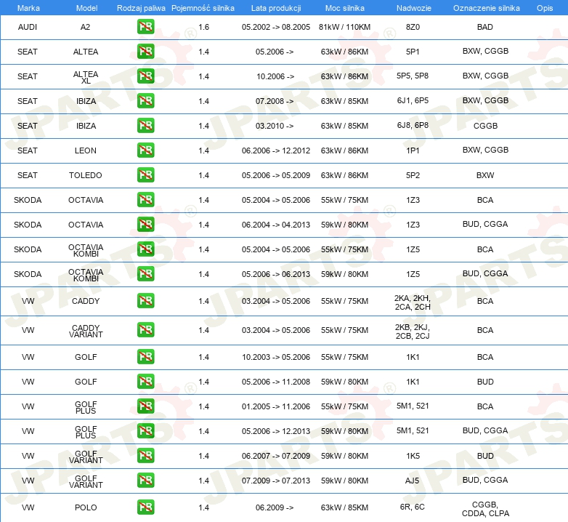Click the 01.2005 -> 11.2006 production years
This screenshot has height=522, width=568.
[276, 406]
